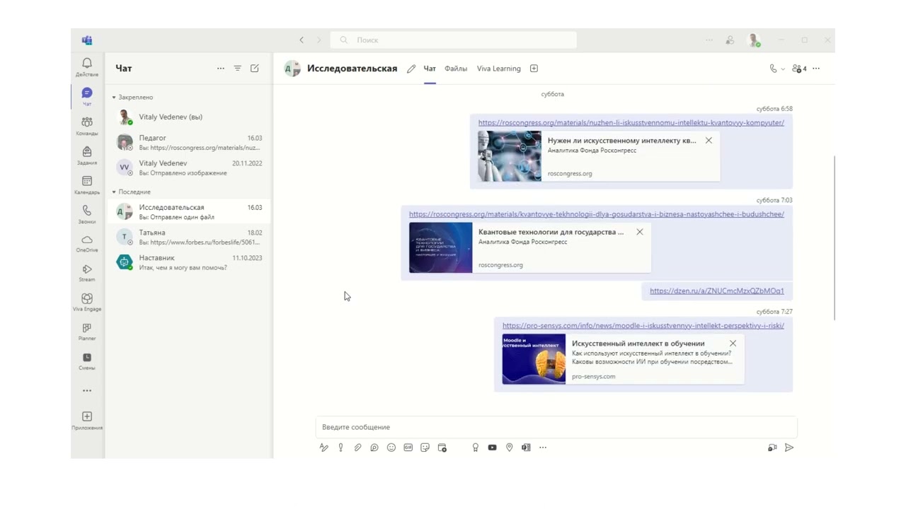Switch to the Файлы tab
Viewport: 906px width, 509px height.
click(456, 69)
